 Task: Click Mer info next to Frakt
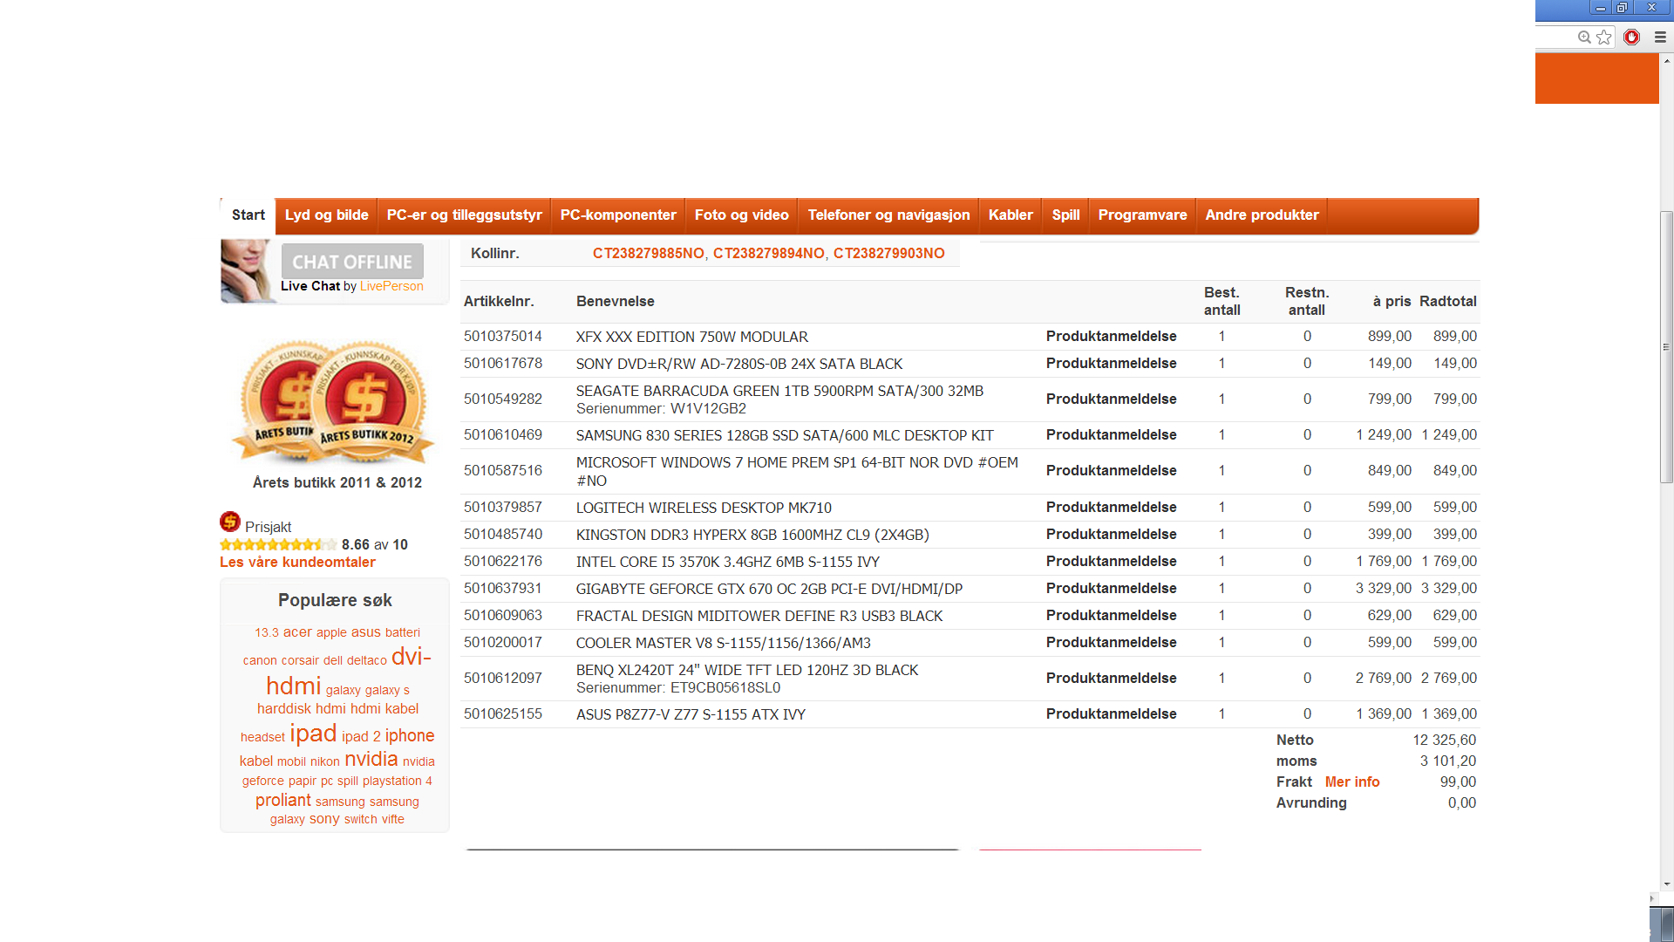(1352, 782)
